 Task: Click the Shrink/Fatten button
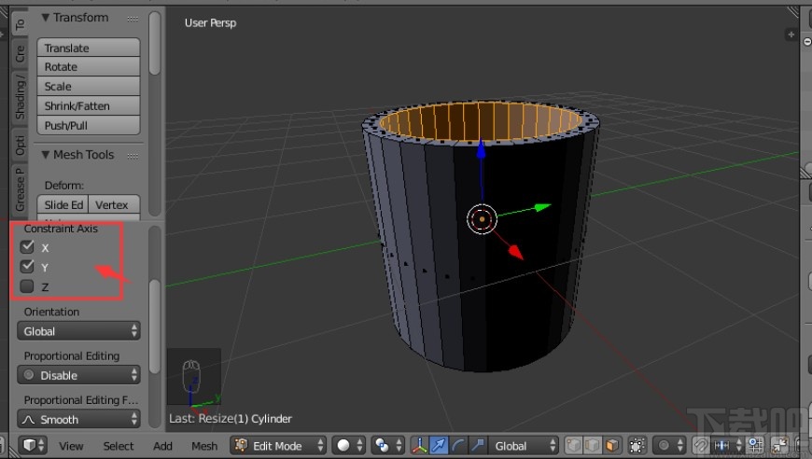(89, 106)
